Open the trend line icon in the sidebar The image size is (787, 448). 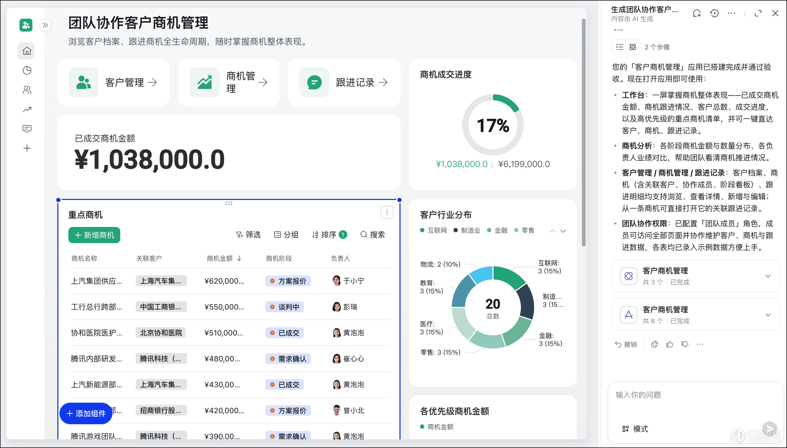(x=27, y=109)
